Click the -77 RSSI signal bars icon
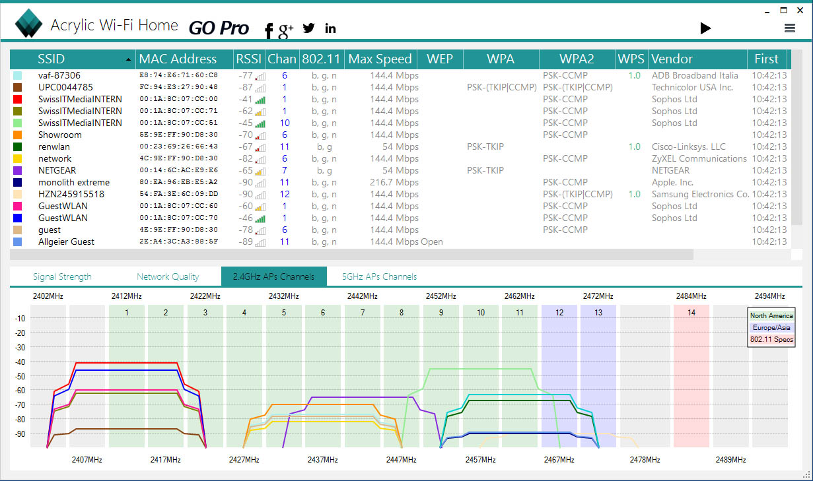Screen dimensions: 813x481 coord(260,76)
